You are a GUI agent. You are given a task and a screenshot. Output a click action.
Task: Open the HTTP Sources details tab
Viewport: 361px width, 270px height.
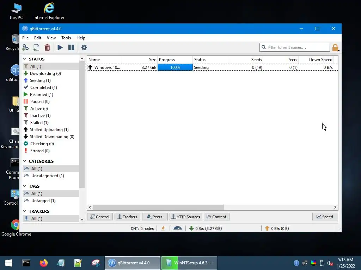coord(186,217)
